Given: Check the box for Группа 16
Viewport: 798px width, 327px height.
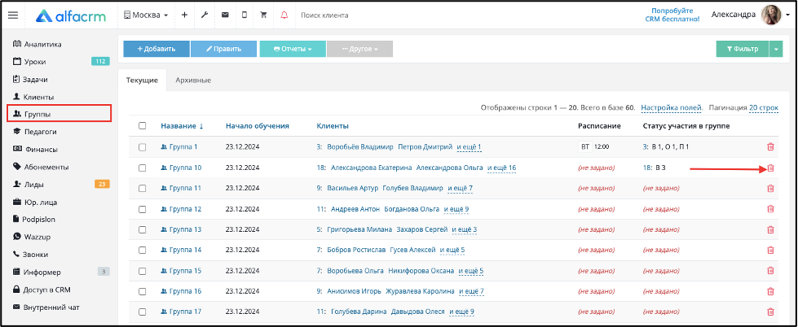Looking at the screenshot, I should [143, 291].
